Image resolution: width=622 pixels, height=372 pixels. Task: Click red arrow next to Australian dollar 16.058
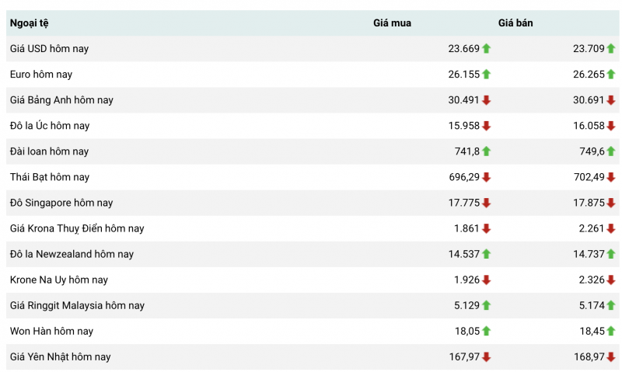click(610, 126)
